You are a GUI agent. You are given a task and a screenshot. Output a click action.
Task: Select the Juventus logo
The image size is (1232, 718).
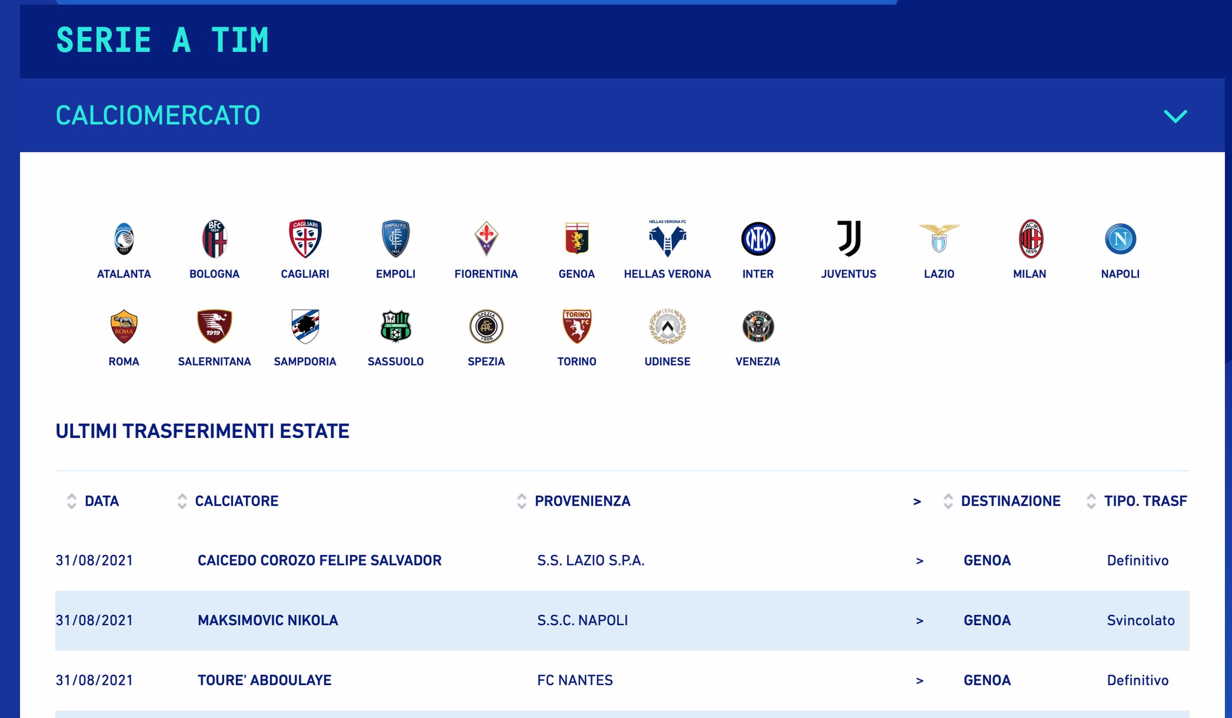click(849, 239)
